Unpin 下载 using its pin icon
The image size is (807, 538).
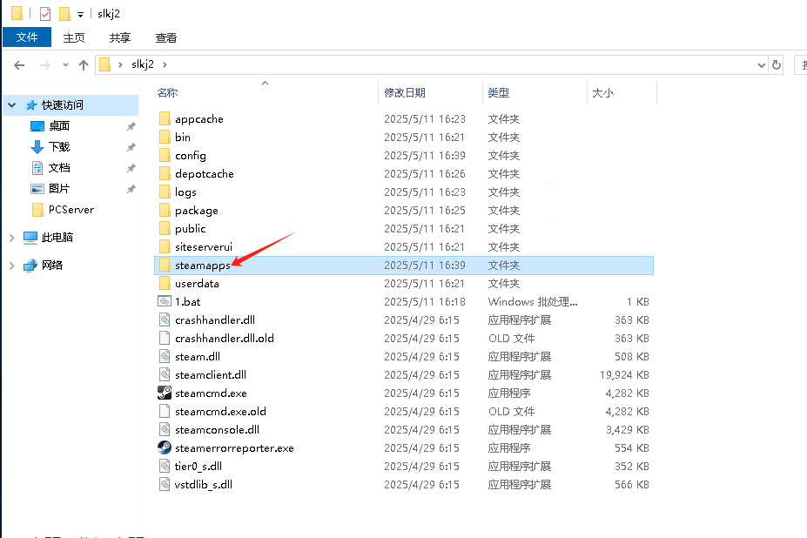[131, 147]
